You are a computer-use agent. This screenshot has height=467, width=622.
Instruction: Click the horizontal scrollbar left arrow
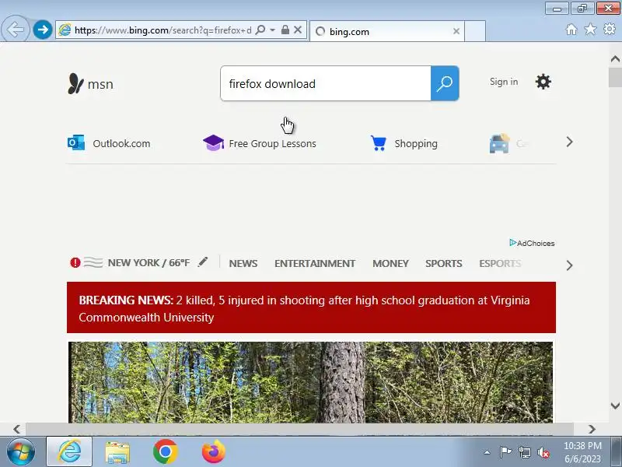click(x=16, y=429)
